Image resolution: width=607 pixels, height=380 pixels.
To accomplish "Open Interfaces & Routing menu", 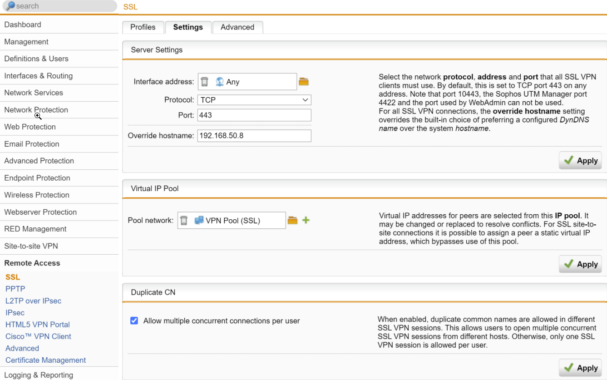I will pos(59,76).
